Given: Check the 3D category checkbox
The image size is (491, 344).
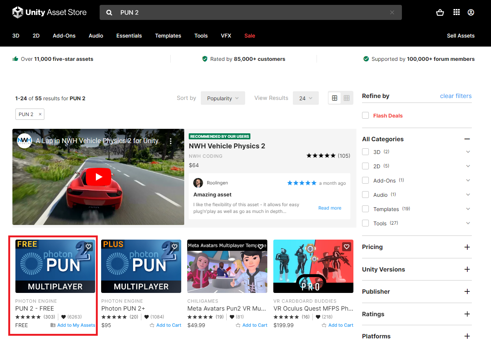Looking at the screenshot, I should [x=365, y=152].
